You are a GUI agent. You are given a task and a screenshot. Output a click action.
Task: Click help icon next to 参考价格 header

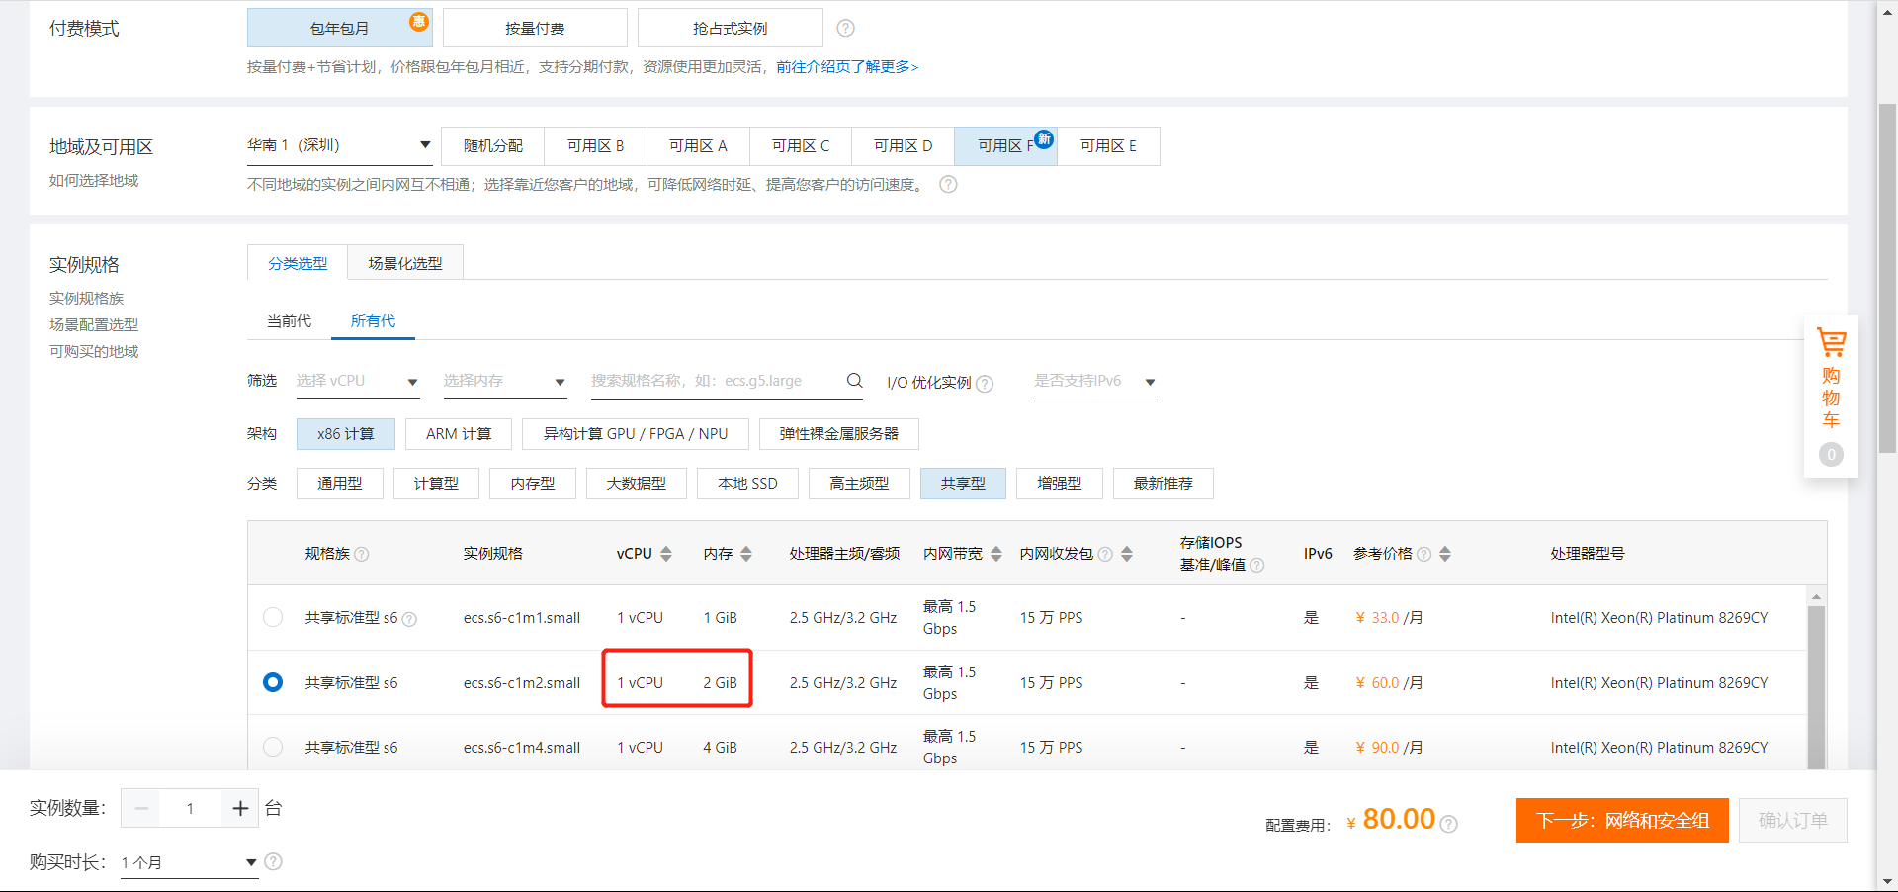(1423, 554)
